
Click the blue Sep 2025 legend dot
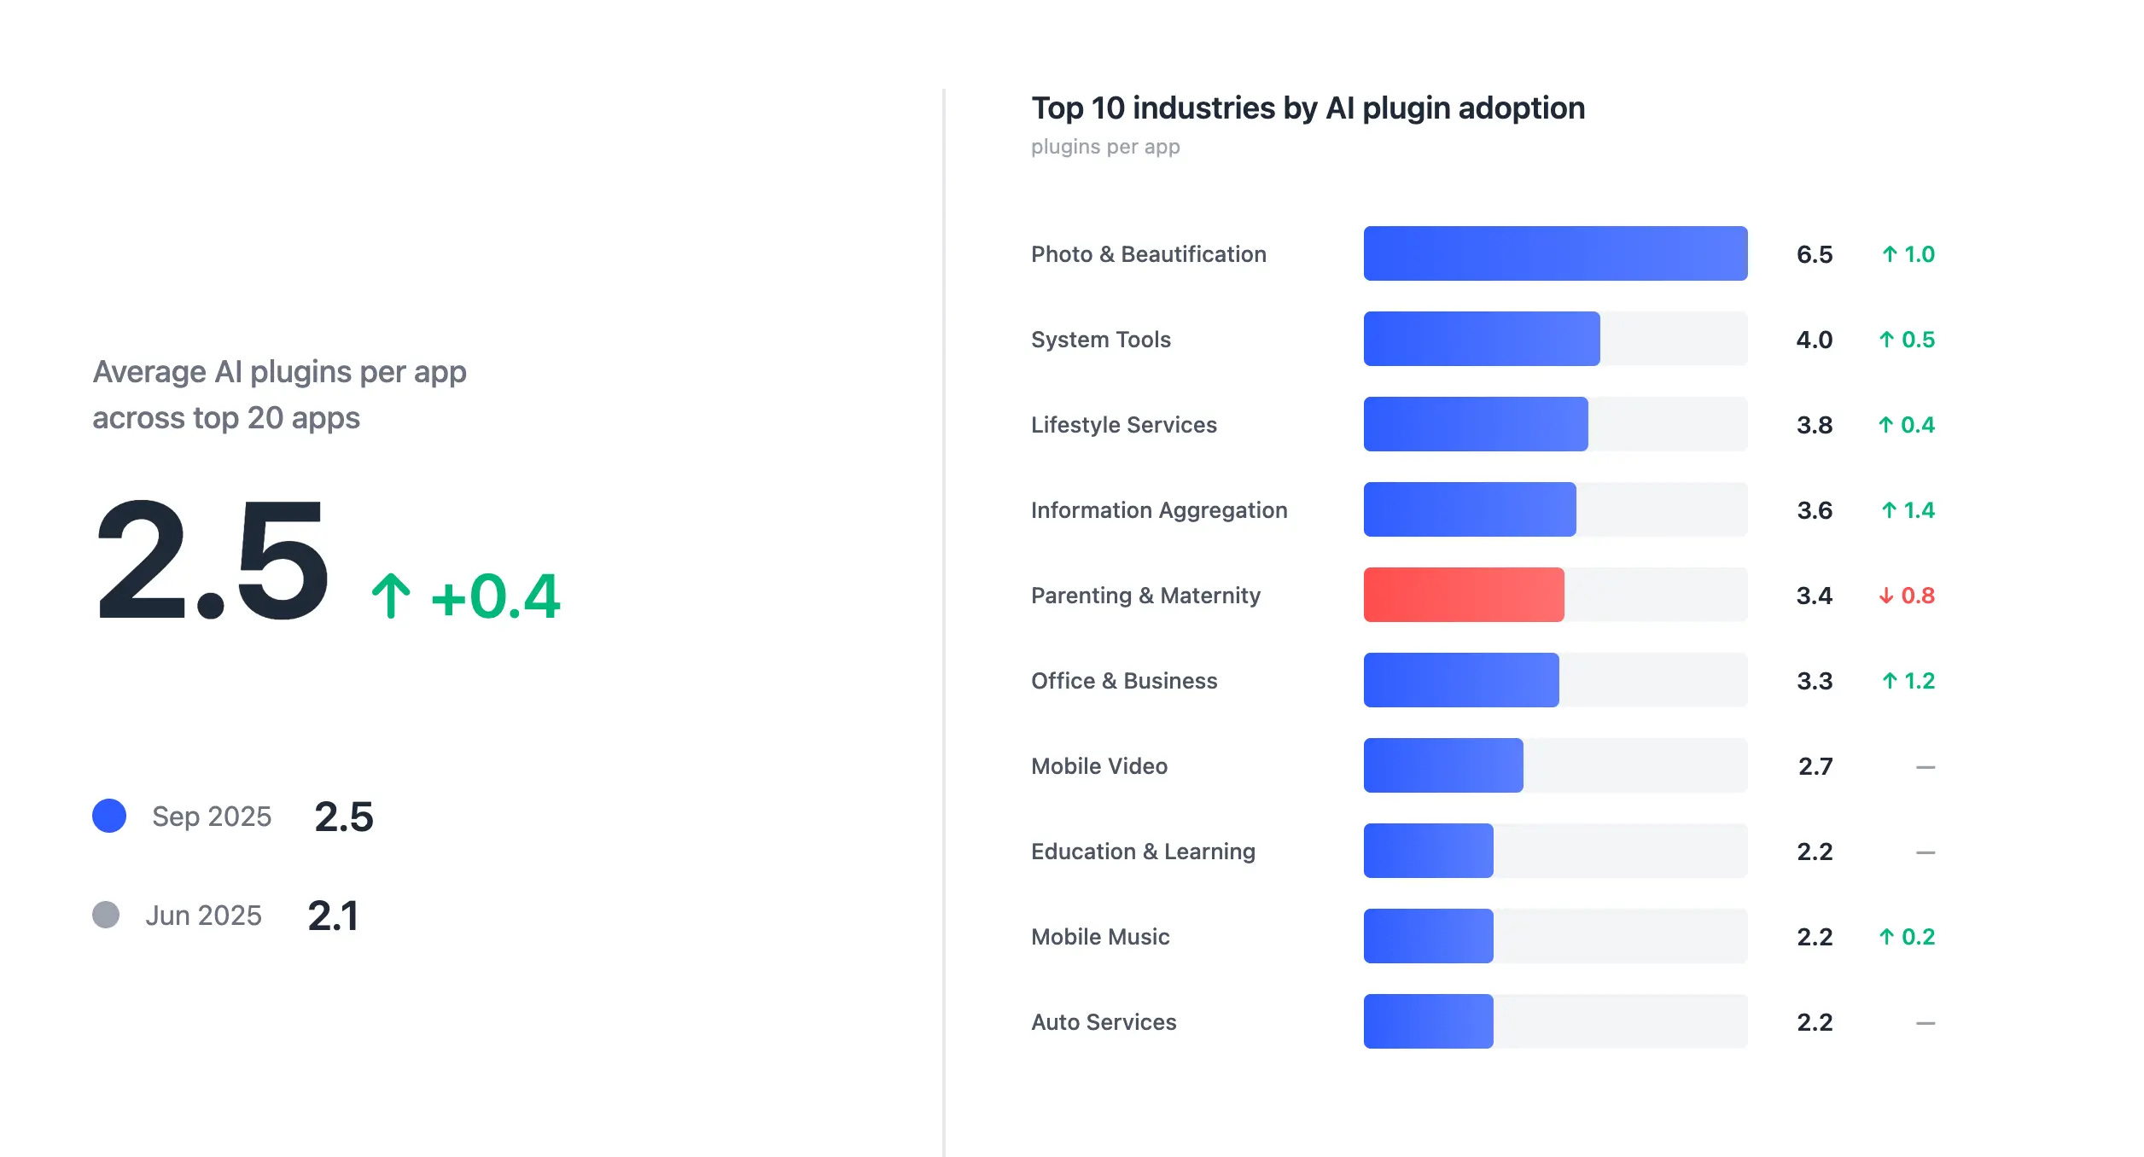click(x=109, y=816)
